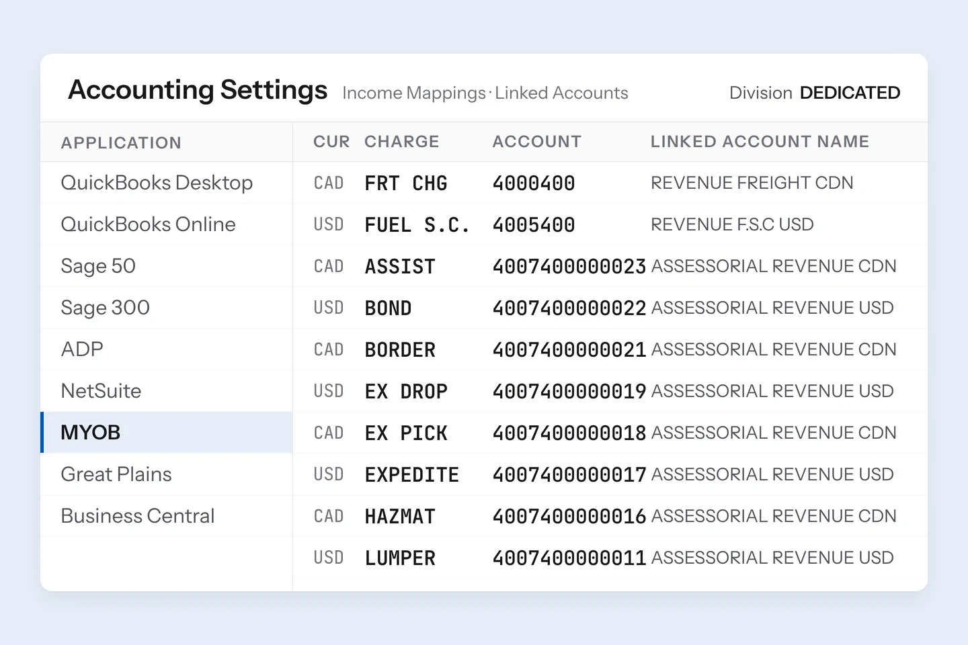Viewport: 968px width, 645px height.
Task: Click the DEDICATED division value
Action: pyautogui.click(x=850, y=93)
